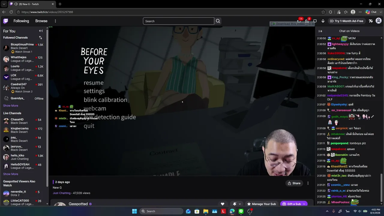Open File Explorer from the taskbar
The width and height of the screenshot is (384, 216).
coord(206,211)
